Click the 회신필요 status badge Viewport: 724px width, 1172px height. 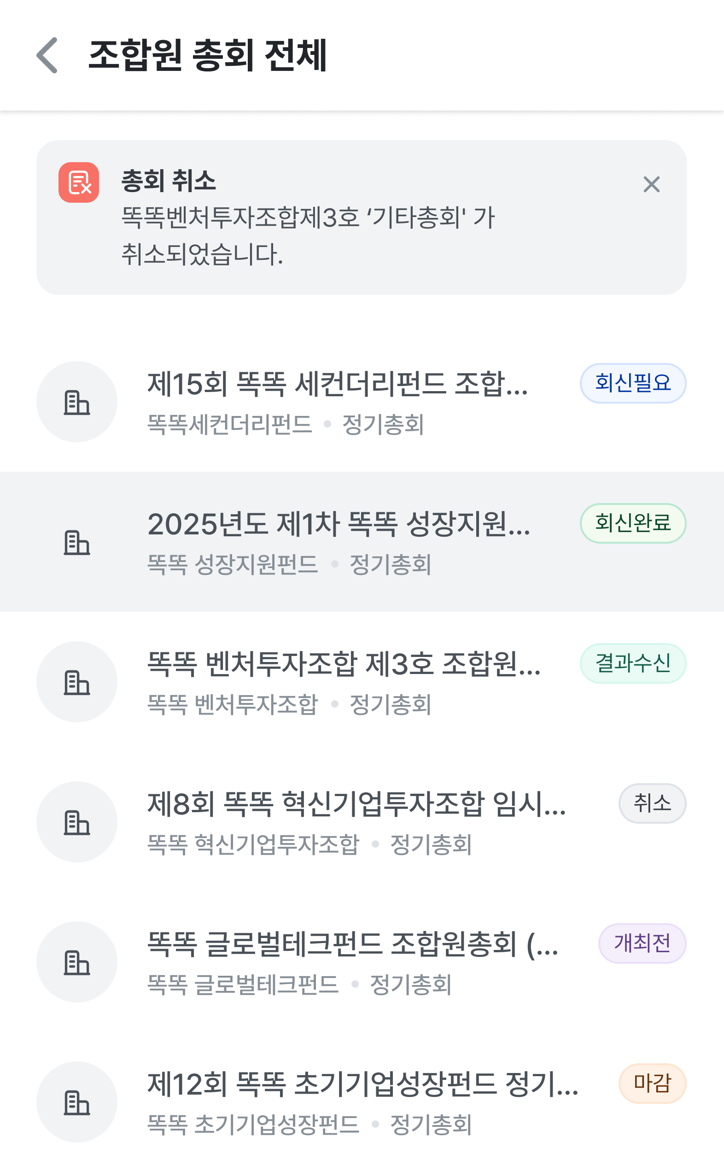pos(632,383)
